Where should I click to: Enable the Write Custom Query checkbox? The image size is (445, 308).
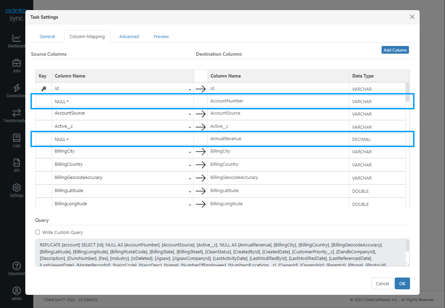[38, 232]
